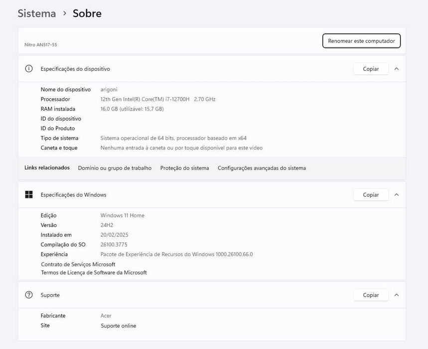Open Proteção do sistema link
Viewport: 428px width, 349px height.
point(184,168)
